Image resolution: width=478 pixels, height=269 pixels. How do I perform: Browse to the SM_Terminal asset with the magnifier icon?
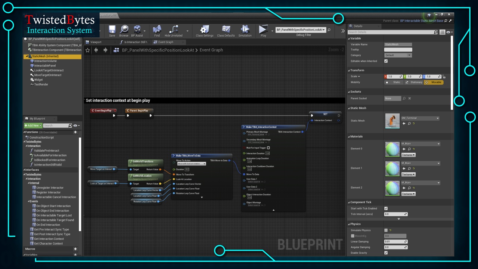[x=409, y=124]
